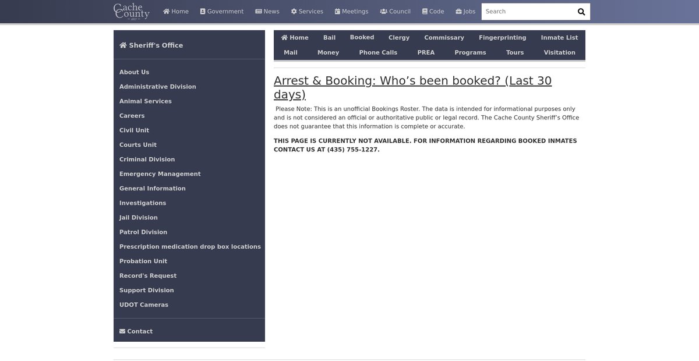Click the house icon beside Sheriff's Office

pyautogui.click(x=123, y=45)
